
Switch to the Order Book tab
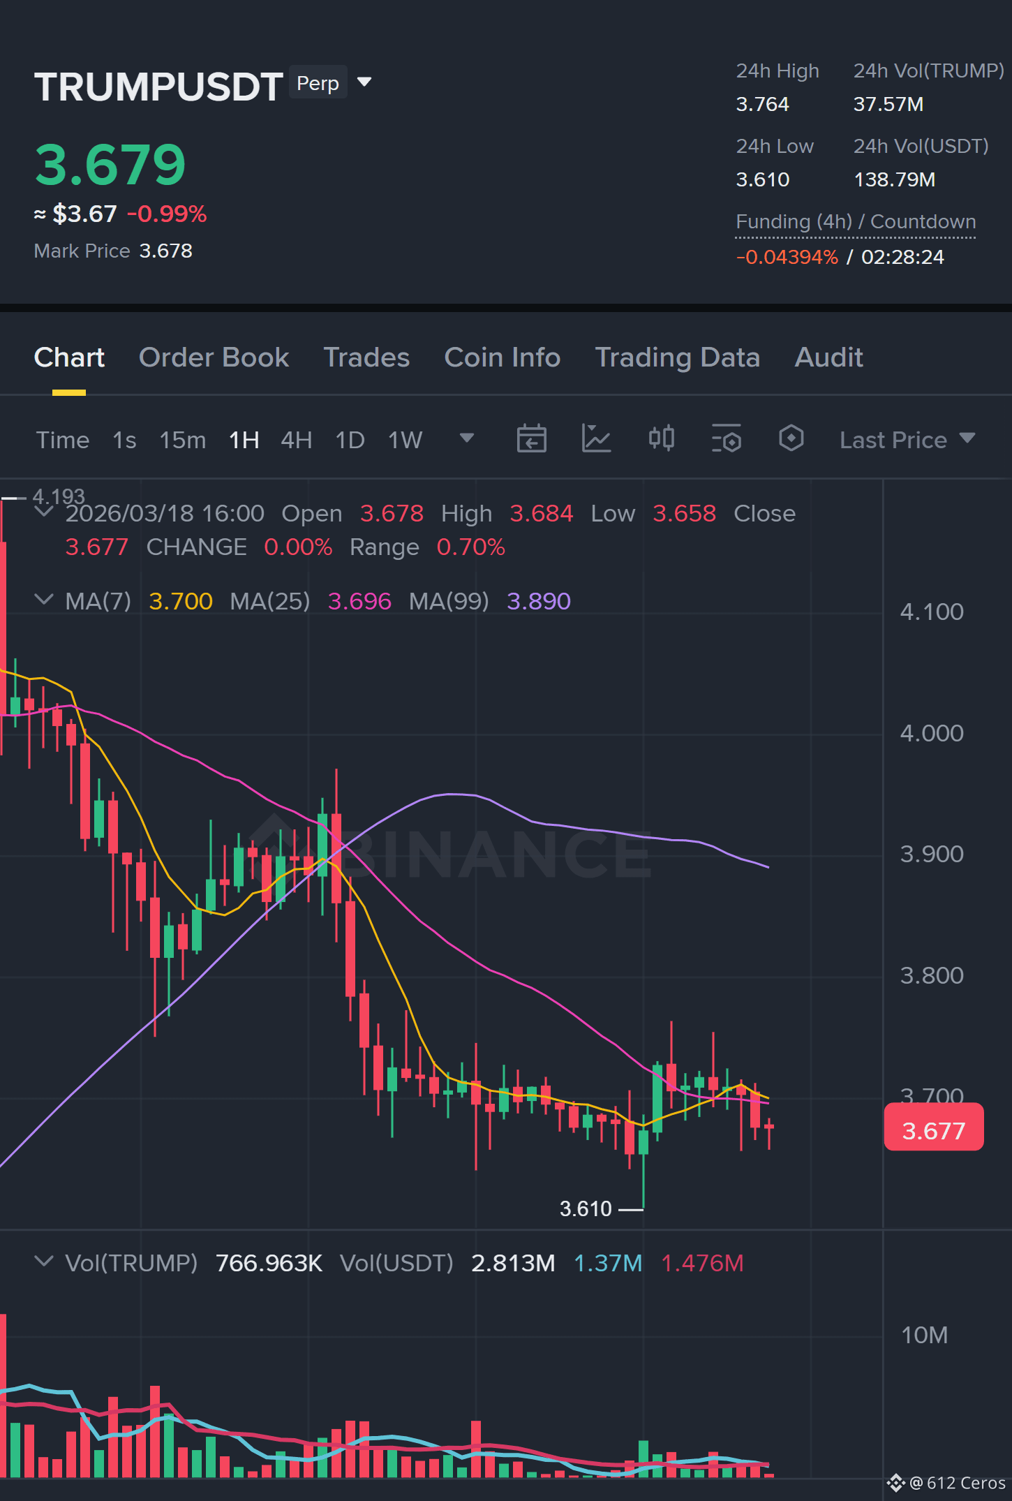[214, 357]
